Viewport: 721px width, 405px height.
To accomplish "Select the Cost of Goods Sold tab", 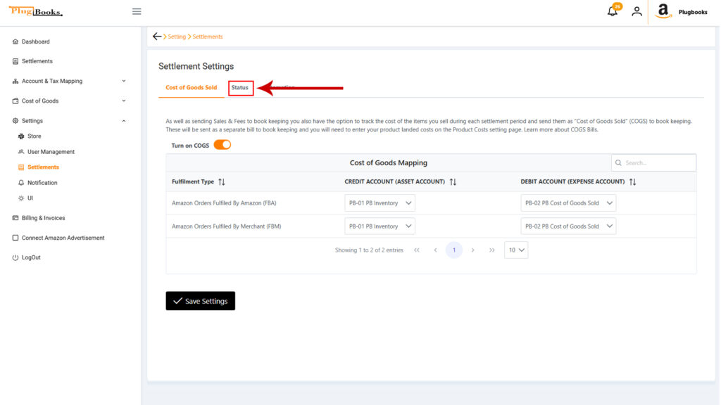I will (191, 88).
